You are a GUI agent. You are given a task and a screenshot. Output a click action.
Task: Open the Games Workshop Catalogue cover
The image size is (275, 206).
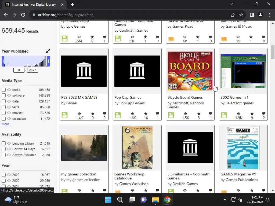(x=137, y=148)
